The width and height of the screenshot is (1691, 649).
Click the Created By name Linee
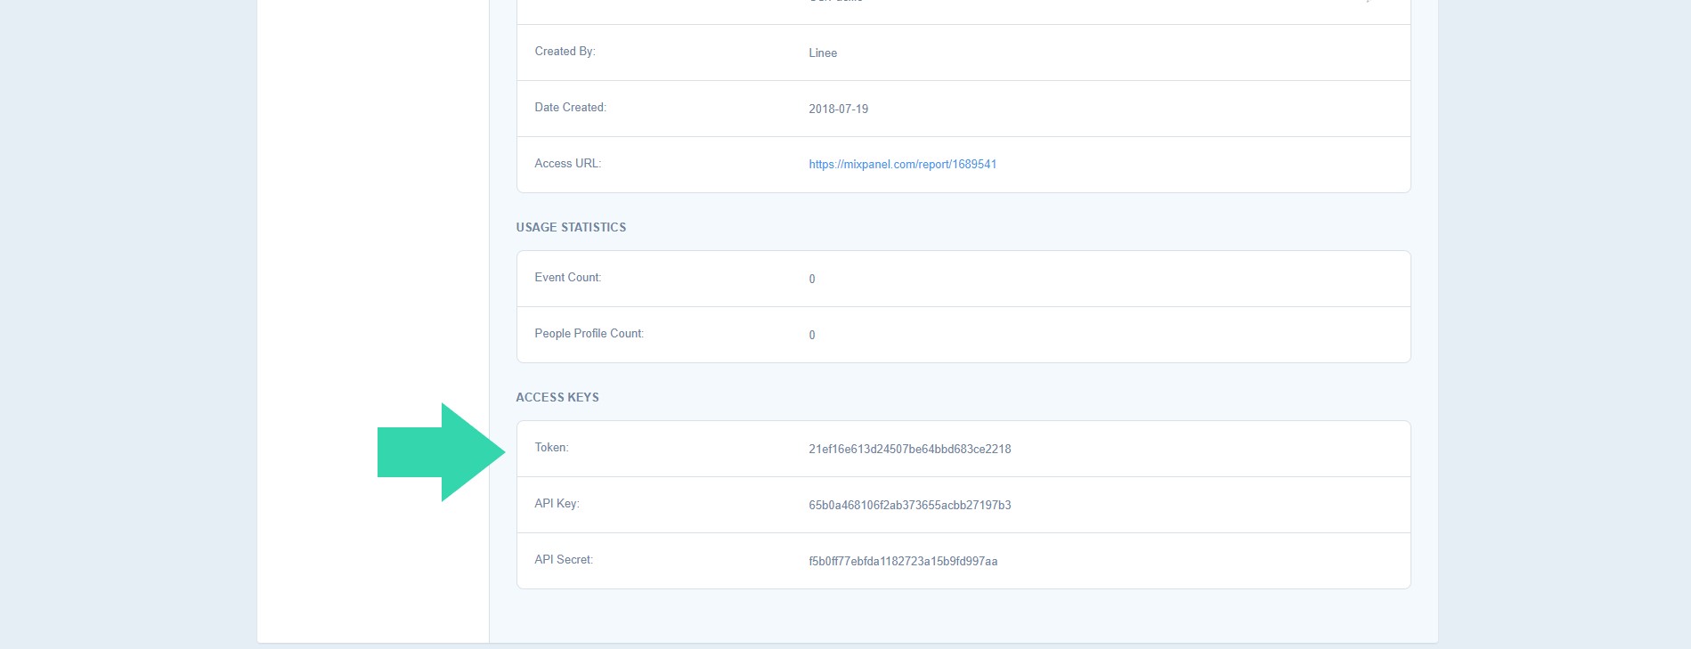point(822,53)
